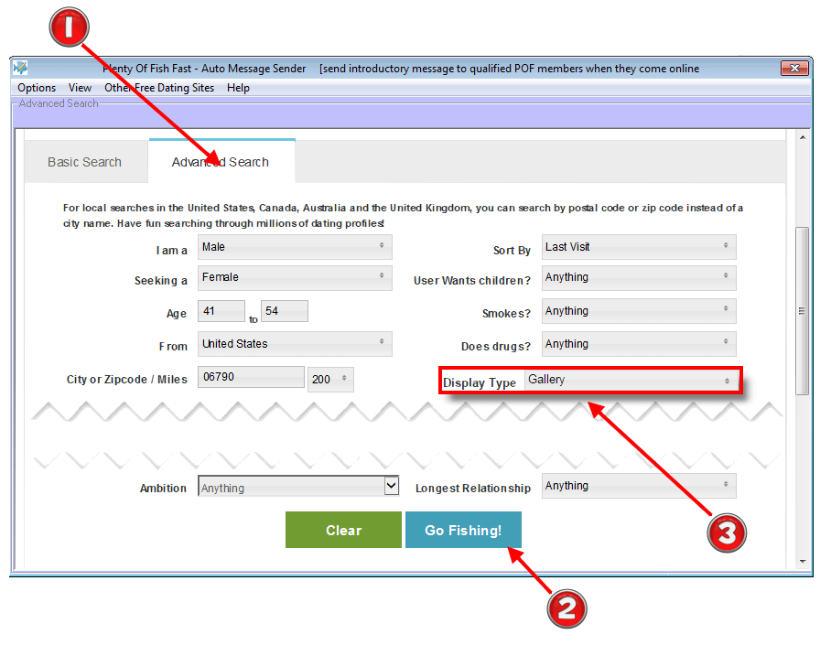The width and height of the screenshot is (820, 656).
Task: Click the 'User Wants children?' label
Action: pos(472,281)
